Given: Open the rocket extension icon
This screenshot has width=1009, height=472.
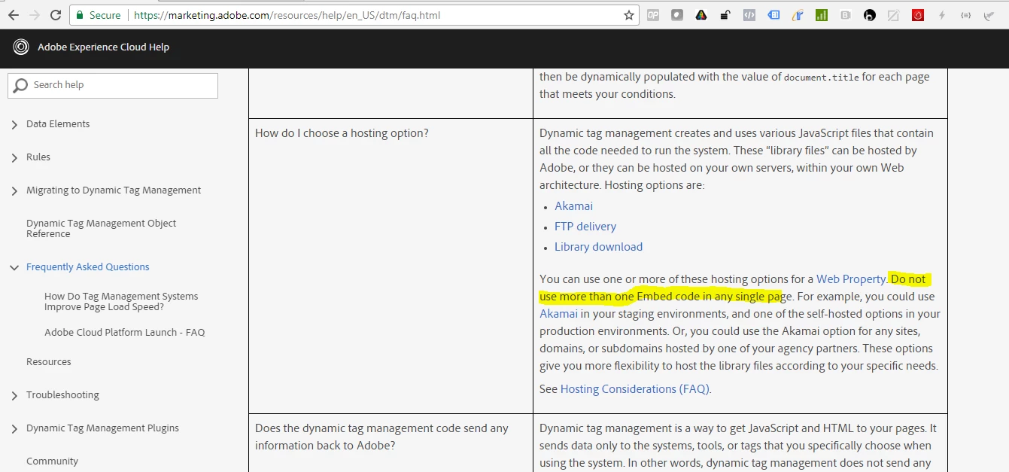Looking at the screenshot, I should 990,15.
